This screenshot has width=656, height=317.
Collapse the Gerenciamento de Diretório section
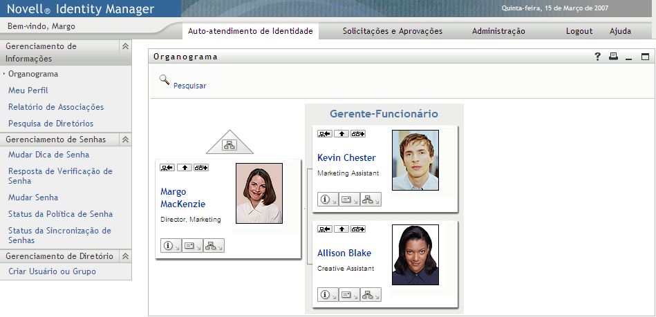125,256
